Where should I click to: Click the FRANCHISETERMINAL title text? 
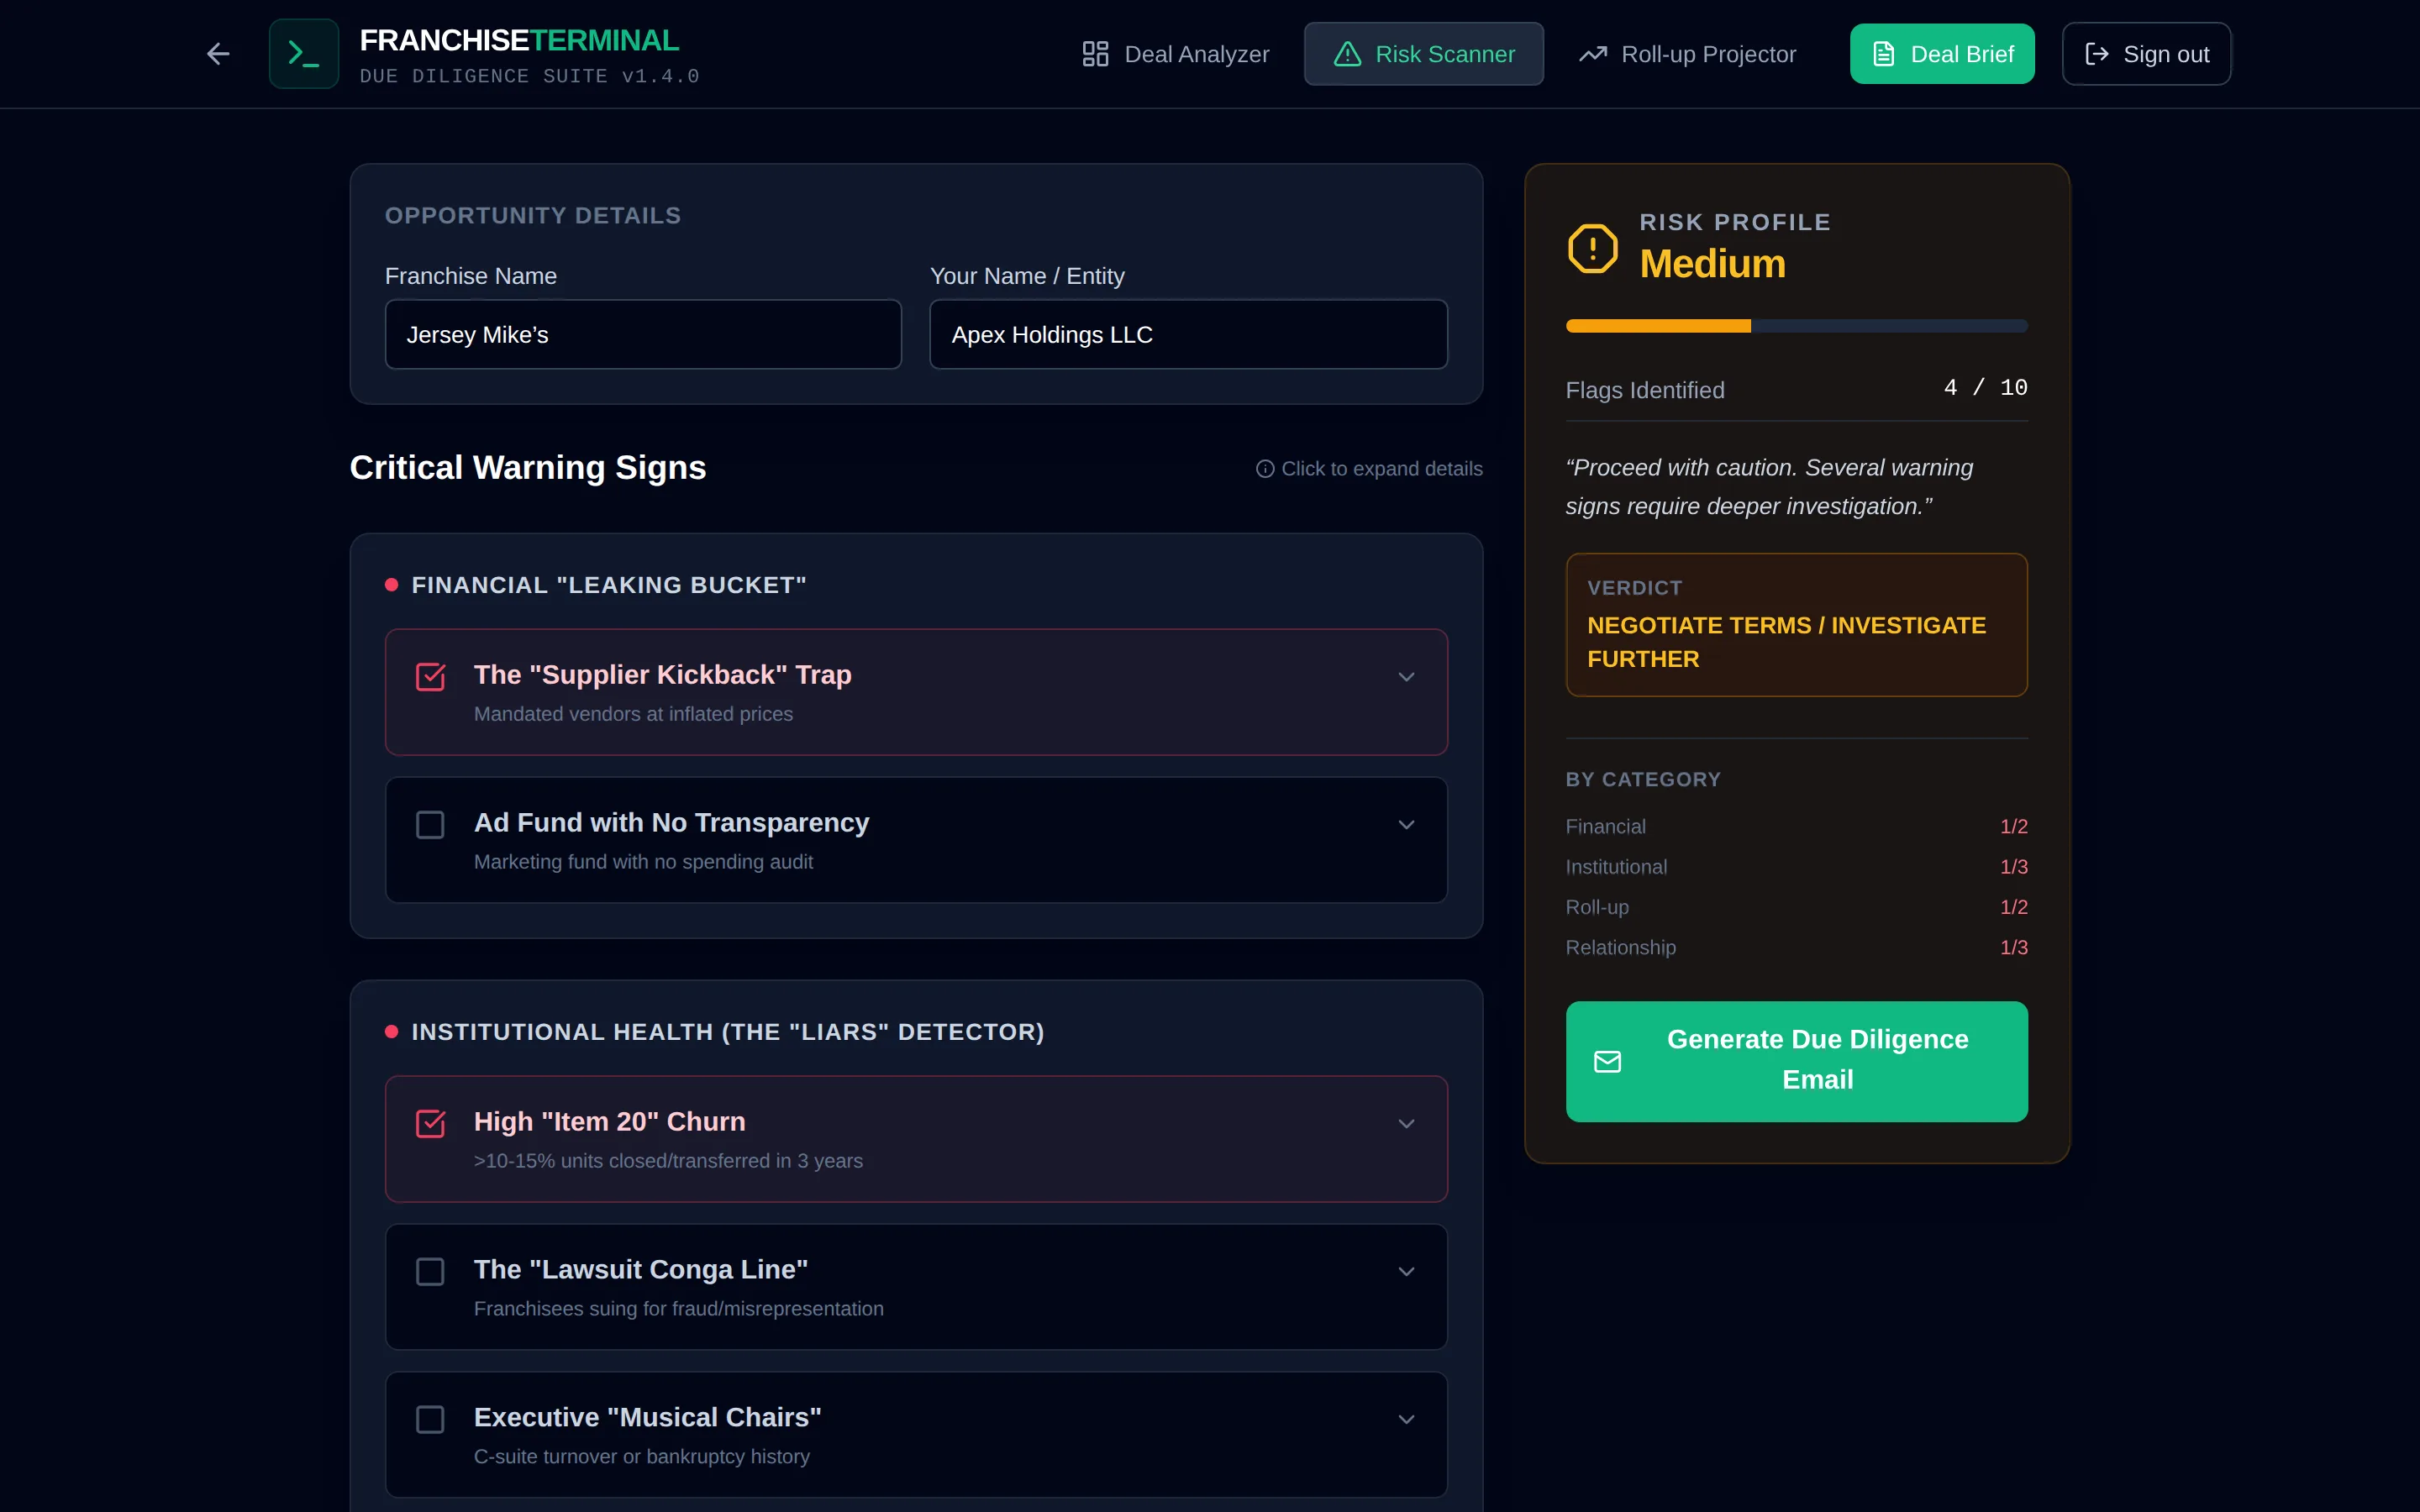tap(519, 40)
